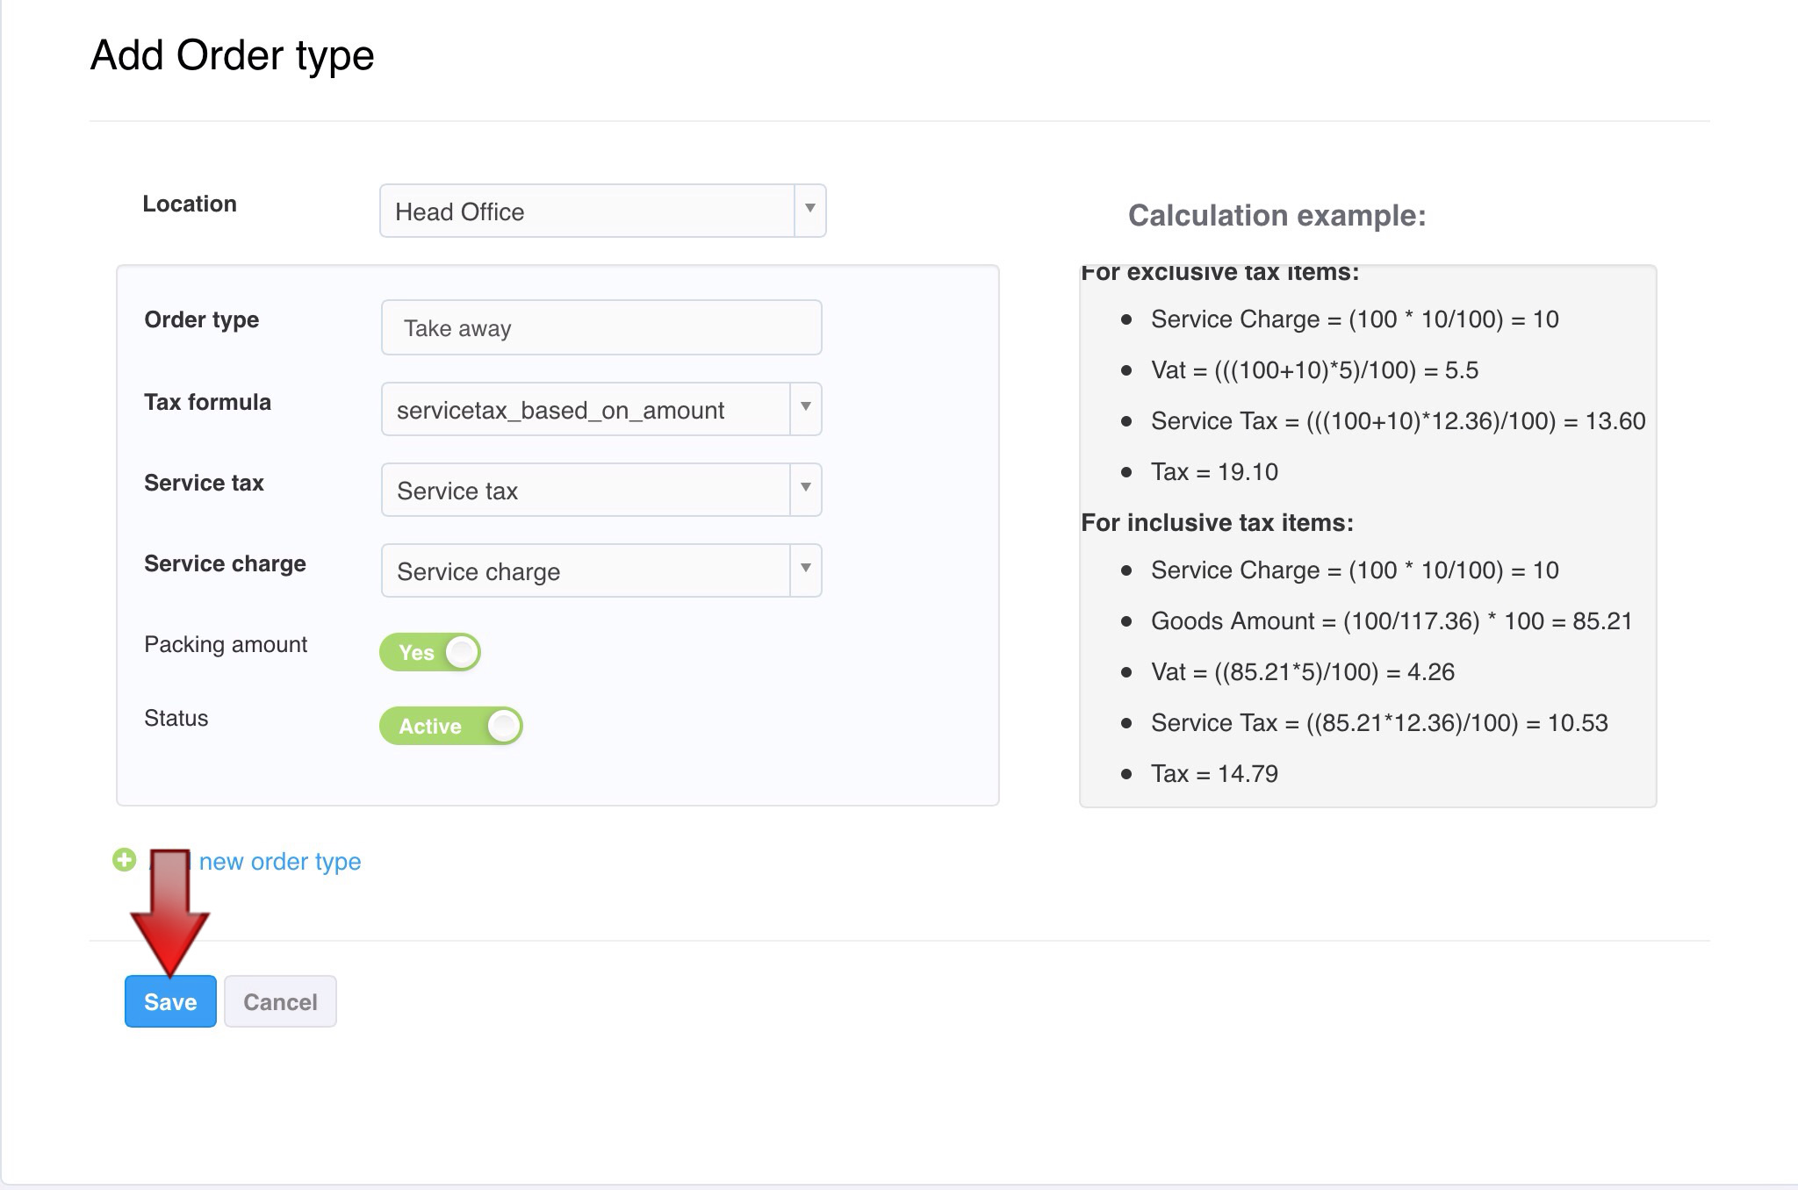
Task: Click the new order type link
Action: point(279,862)
